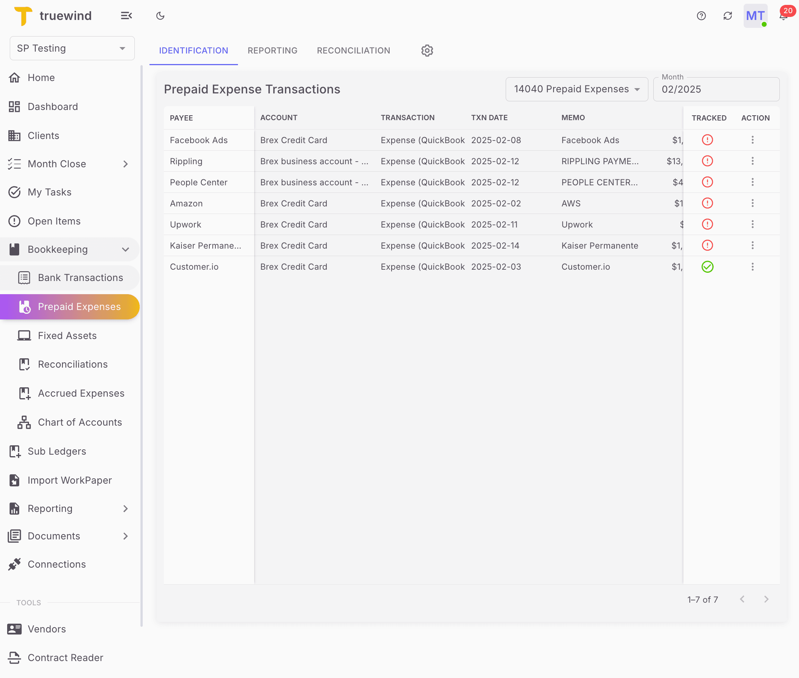Viewport: 799px width, 678px height.
Task: Open the help question-mark icon
Action: (x=701, y=16)
